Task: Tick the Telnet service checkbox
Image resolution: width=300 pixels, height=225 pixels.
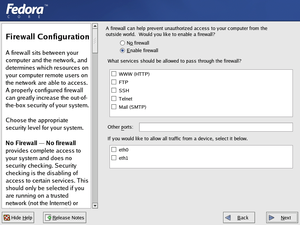Action: 114,99
